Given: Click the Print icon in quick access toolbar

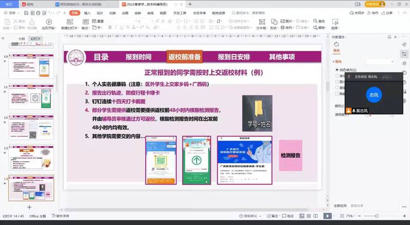Looking at the screenshot, I should (x=37, y=12).
